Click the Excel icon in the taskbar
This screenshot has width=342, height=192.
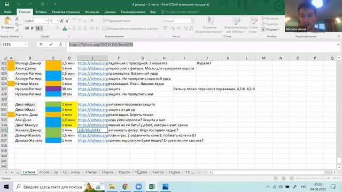(152, 187)
